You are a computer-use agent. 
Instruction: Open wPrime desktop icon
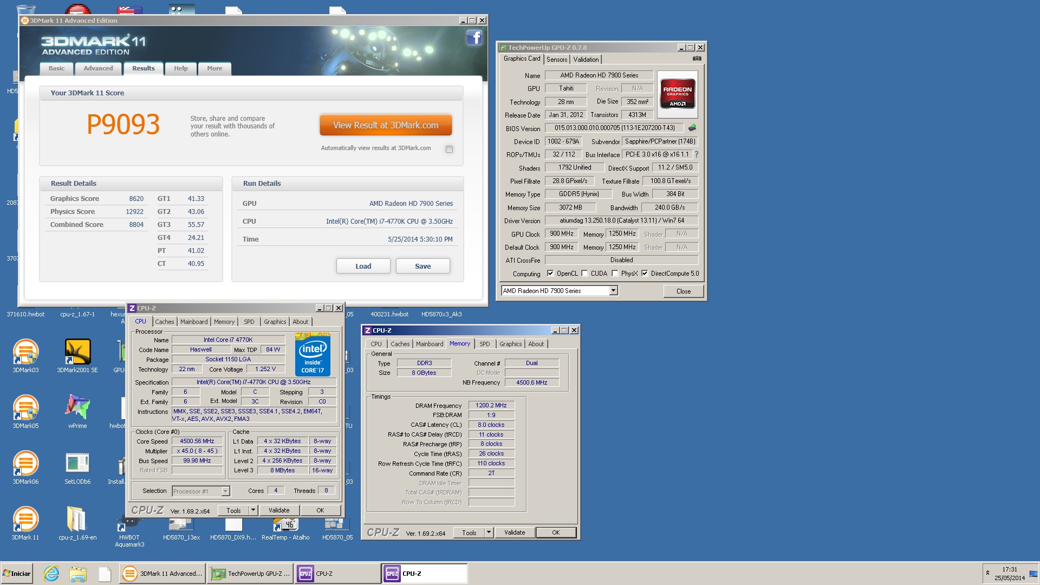coord(77,411)
